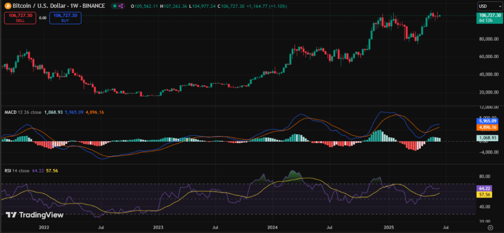Click the TradingView logo
The width and height of the screenshot is (504, 233).
click(x=35, y=215)
